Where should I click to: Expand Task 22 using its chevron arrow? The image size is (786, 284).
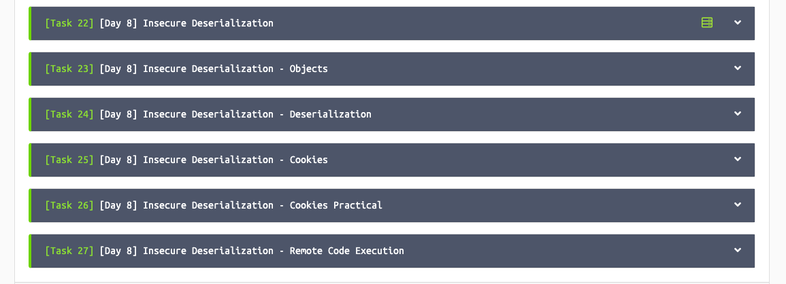point(738,22)
